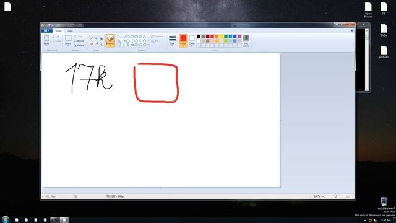The image size is (396, 223).
Task: Pick the purple color swatch
Action: pyautogui.click(x=239, y=37)
